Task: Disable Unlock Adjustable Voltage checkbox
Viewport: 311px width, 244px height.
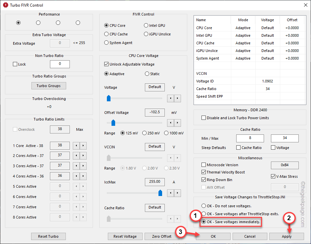Action: click(x=107, y=64)
